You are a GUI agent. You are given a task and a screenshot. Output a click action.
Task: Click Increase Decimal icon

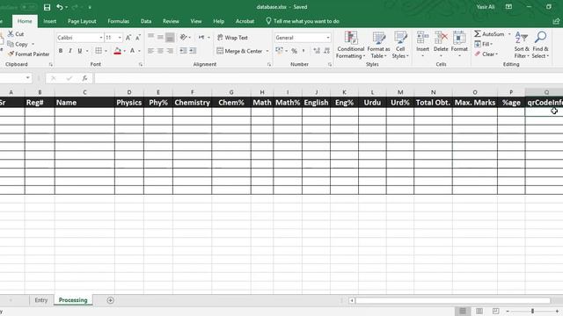pos(317,51)
